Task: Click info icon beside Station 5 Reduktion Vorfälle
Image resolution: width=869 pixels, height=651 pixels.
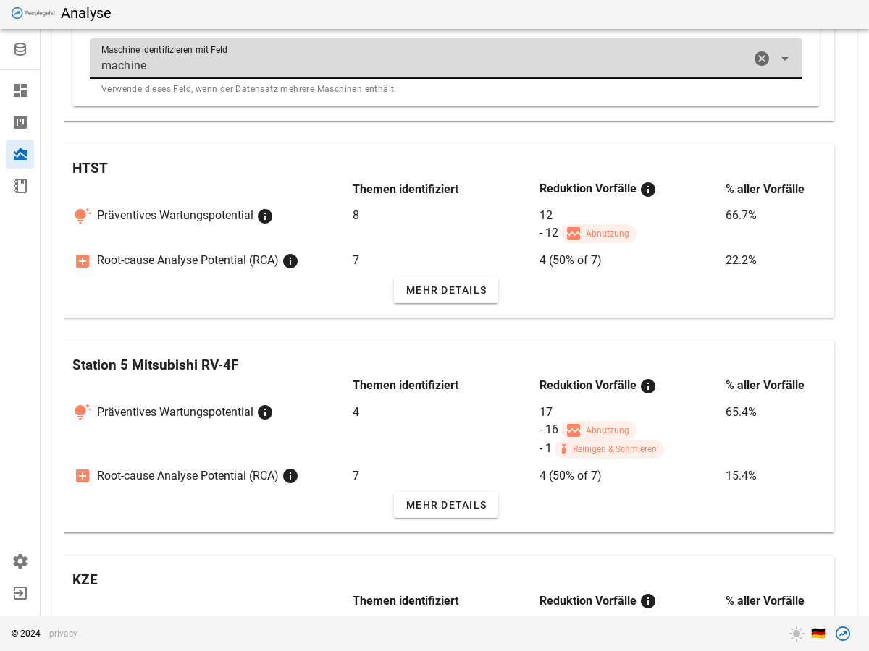Action: 648,386
